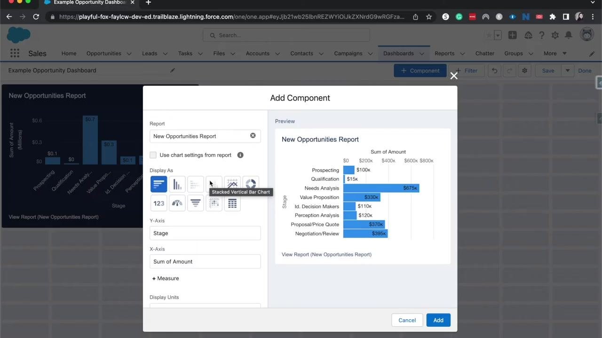The image size is (602, 338).
Task: Click the info icon beside chart settings
Action: [x=240, y=155]
